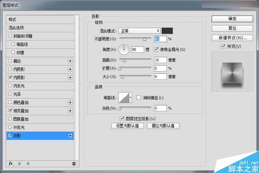The height and width of the screenshot is (173, 259).
Task: Click the 不透明度 percent input field
Action: [160, 39]
